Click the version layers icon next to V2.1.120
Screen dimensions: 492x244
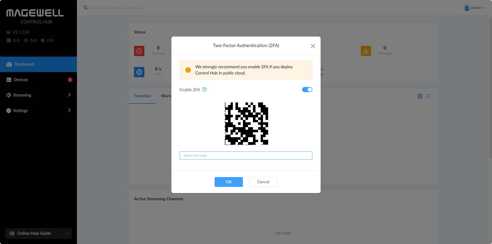8,32
